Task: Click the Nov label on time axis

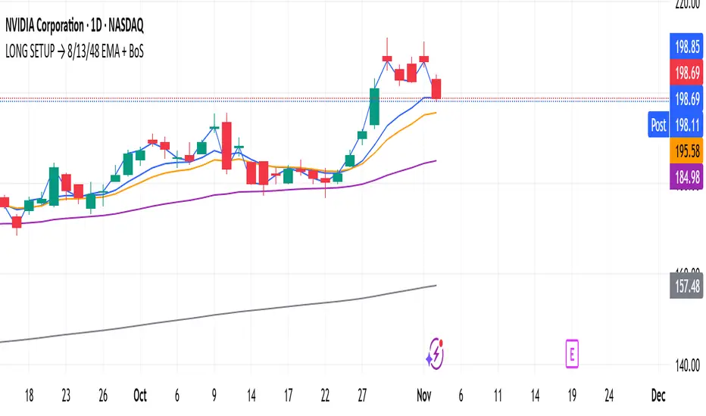Action: click(423, 396)
